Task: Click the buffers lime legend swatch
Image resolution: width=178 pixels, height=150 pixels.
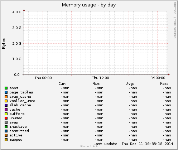Action: coord(6,114)
